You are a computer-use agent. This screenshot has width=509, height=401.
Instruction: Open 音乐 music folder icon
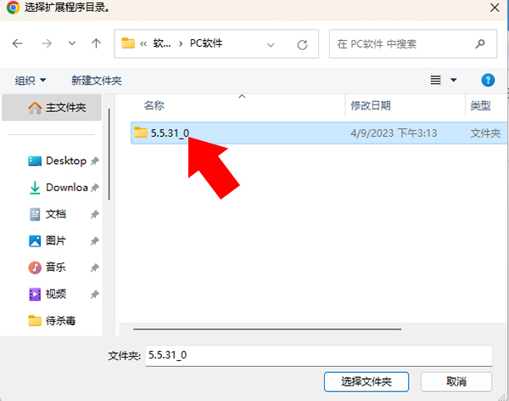pyautogui.click(x=35, y=268)
